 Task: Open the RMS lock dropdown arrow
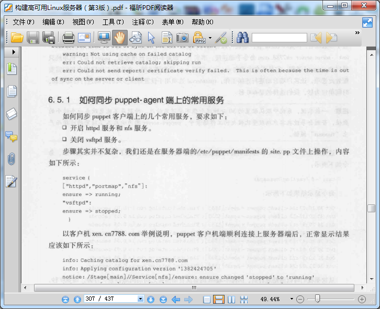(x=210, y=38)
